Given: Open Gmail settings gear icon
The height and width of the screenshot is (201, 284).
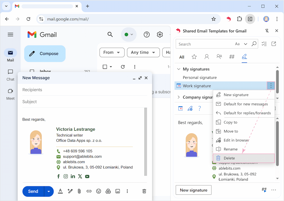Looking at the screenshot, I should tap(160, 34).
